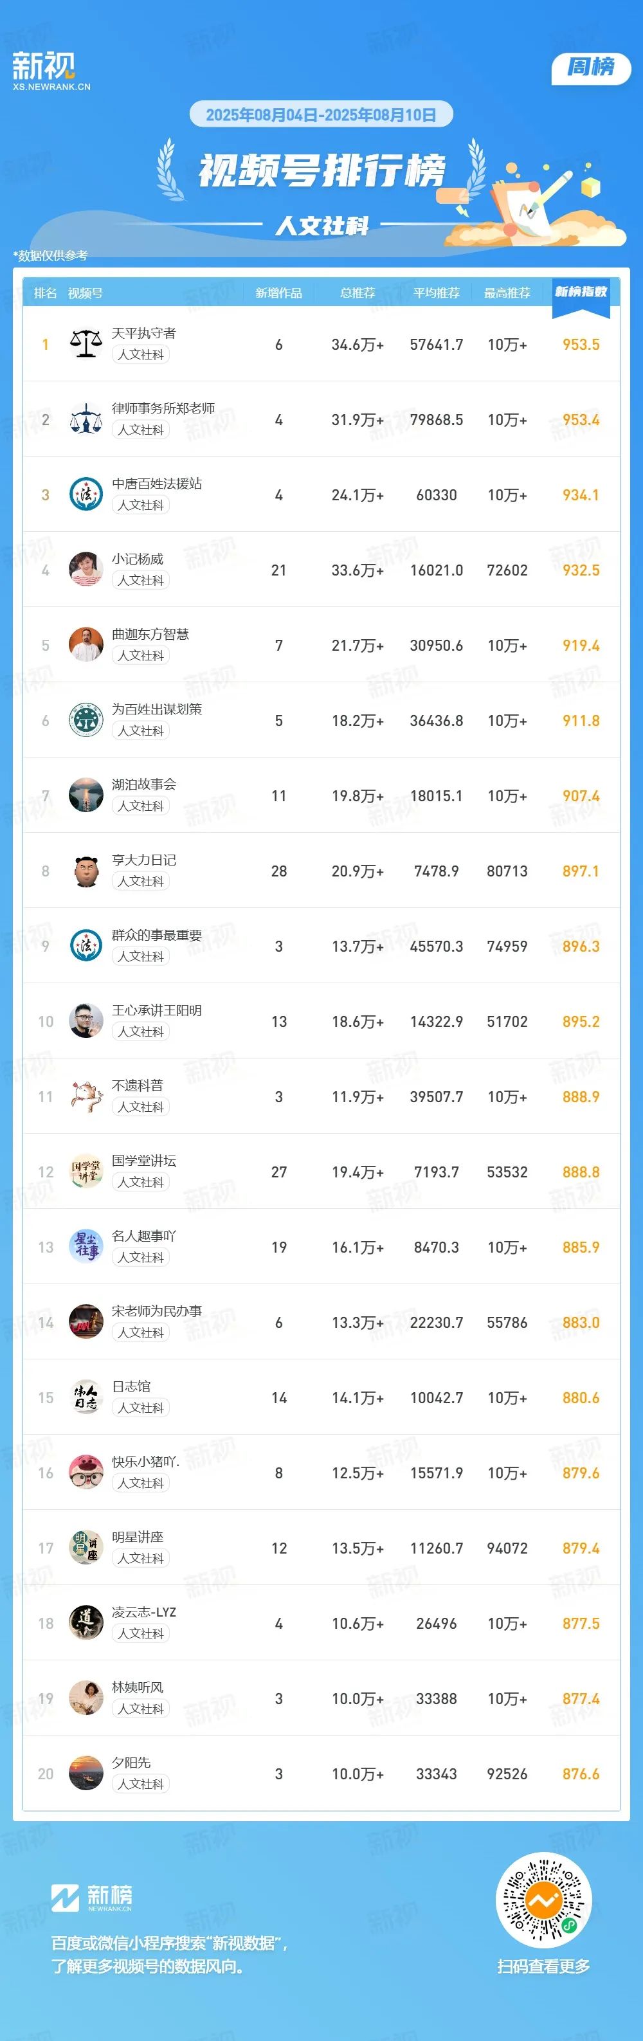Select 中唐百姓法援站 round logo
The image size is (643, 2041).
coord(86,494)
